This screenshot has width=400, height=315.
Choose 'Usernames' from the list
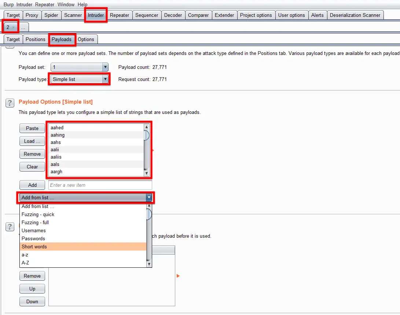pyautogui.click(x=83, y=231)
